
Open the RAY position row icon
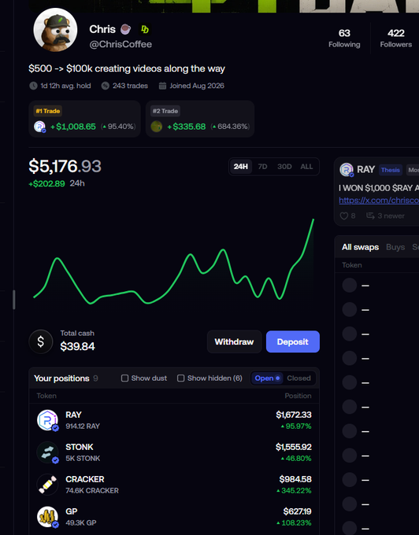pyautogui.click(x=47, y=420)
